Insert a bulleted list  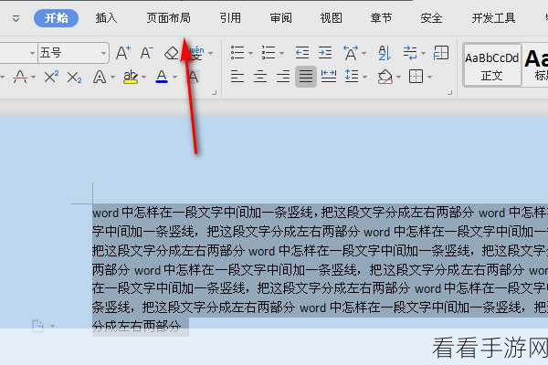point(237,53)
